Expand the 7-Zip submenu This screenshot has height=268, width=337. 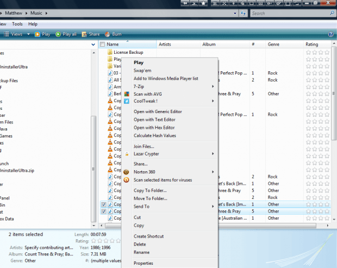click(213, 86)
